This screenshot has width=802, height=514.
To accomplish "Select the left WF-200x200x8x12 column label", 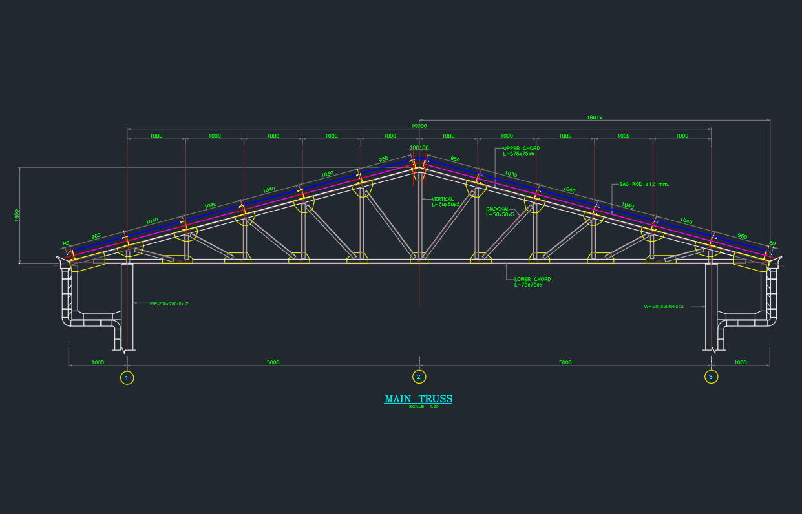I will (169, 303).
